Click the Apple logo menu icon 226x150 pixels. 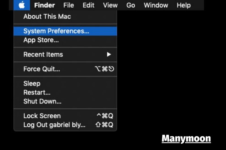(x=22, y=5)
